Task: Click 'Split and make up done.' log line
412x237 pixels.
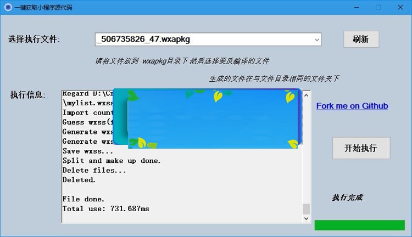Action: tap(112, 161)
